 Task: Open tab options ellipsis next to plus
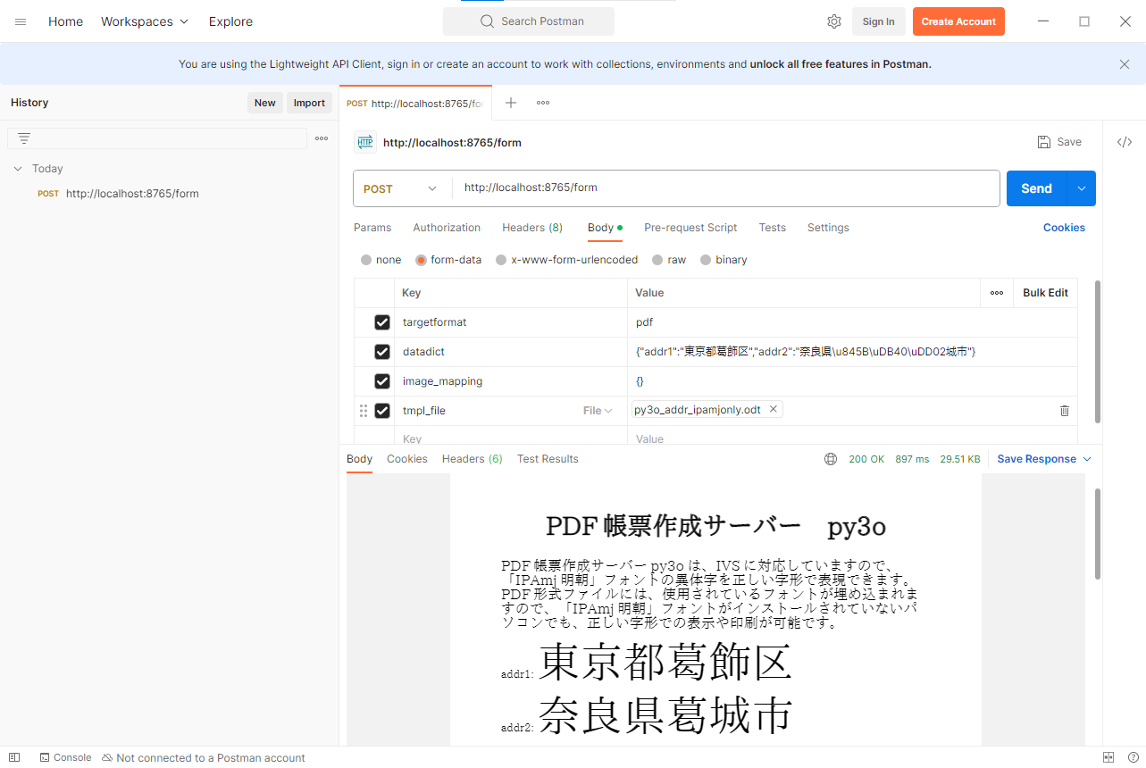(x=543, y=103)
